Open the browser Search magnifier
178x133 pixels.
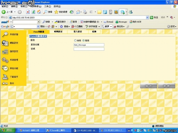pyautogui.click(x=45, y=12)
